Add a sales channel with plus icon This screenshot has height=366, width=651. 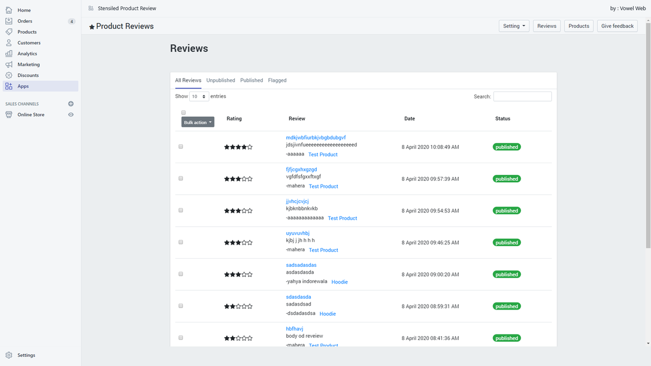click(x=71, y=104)
